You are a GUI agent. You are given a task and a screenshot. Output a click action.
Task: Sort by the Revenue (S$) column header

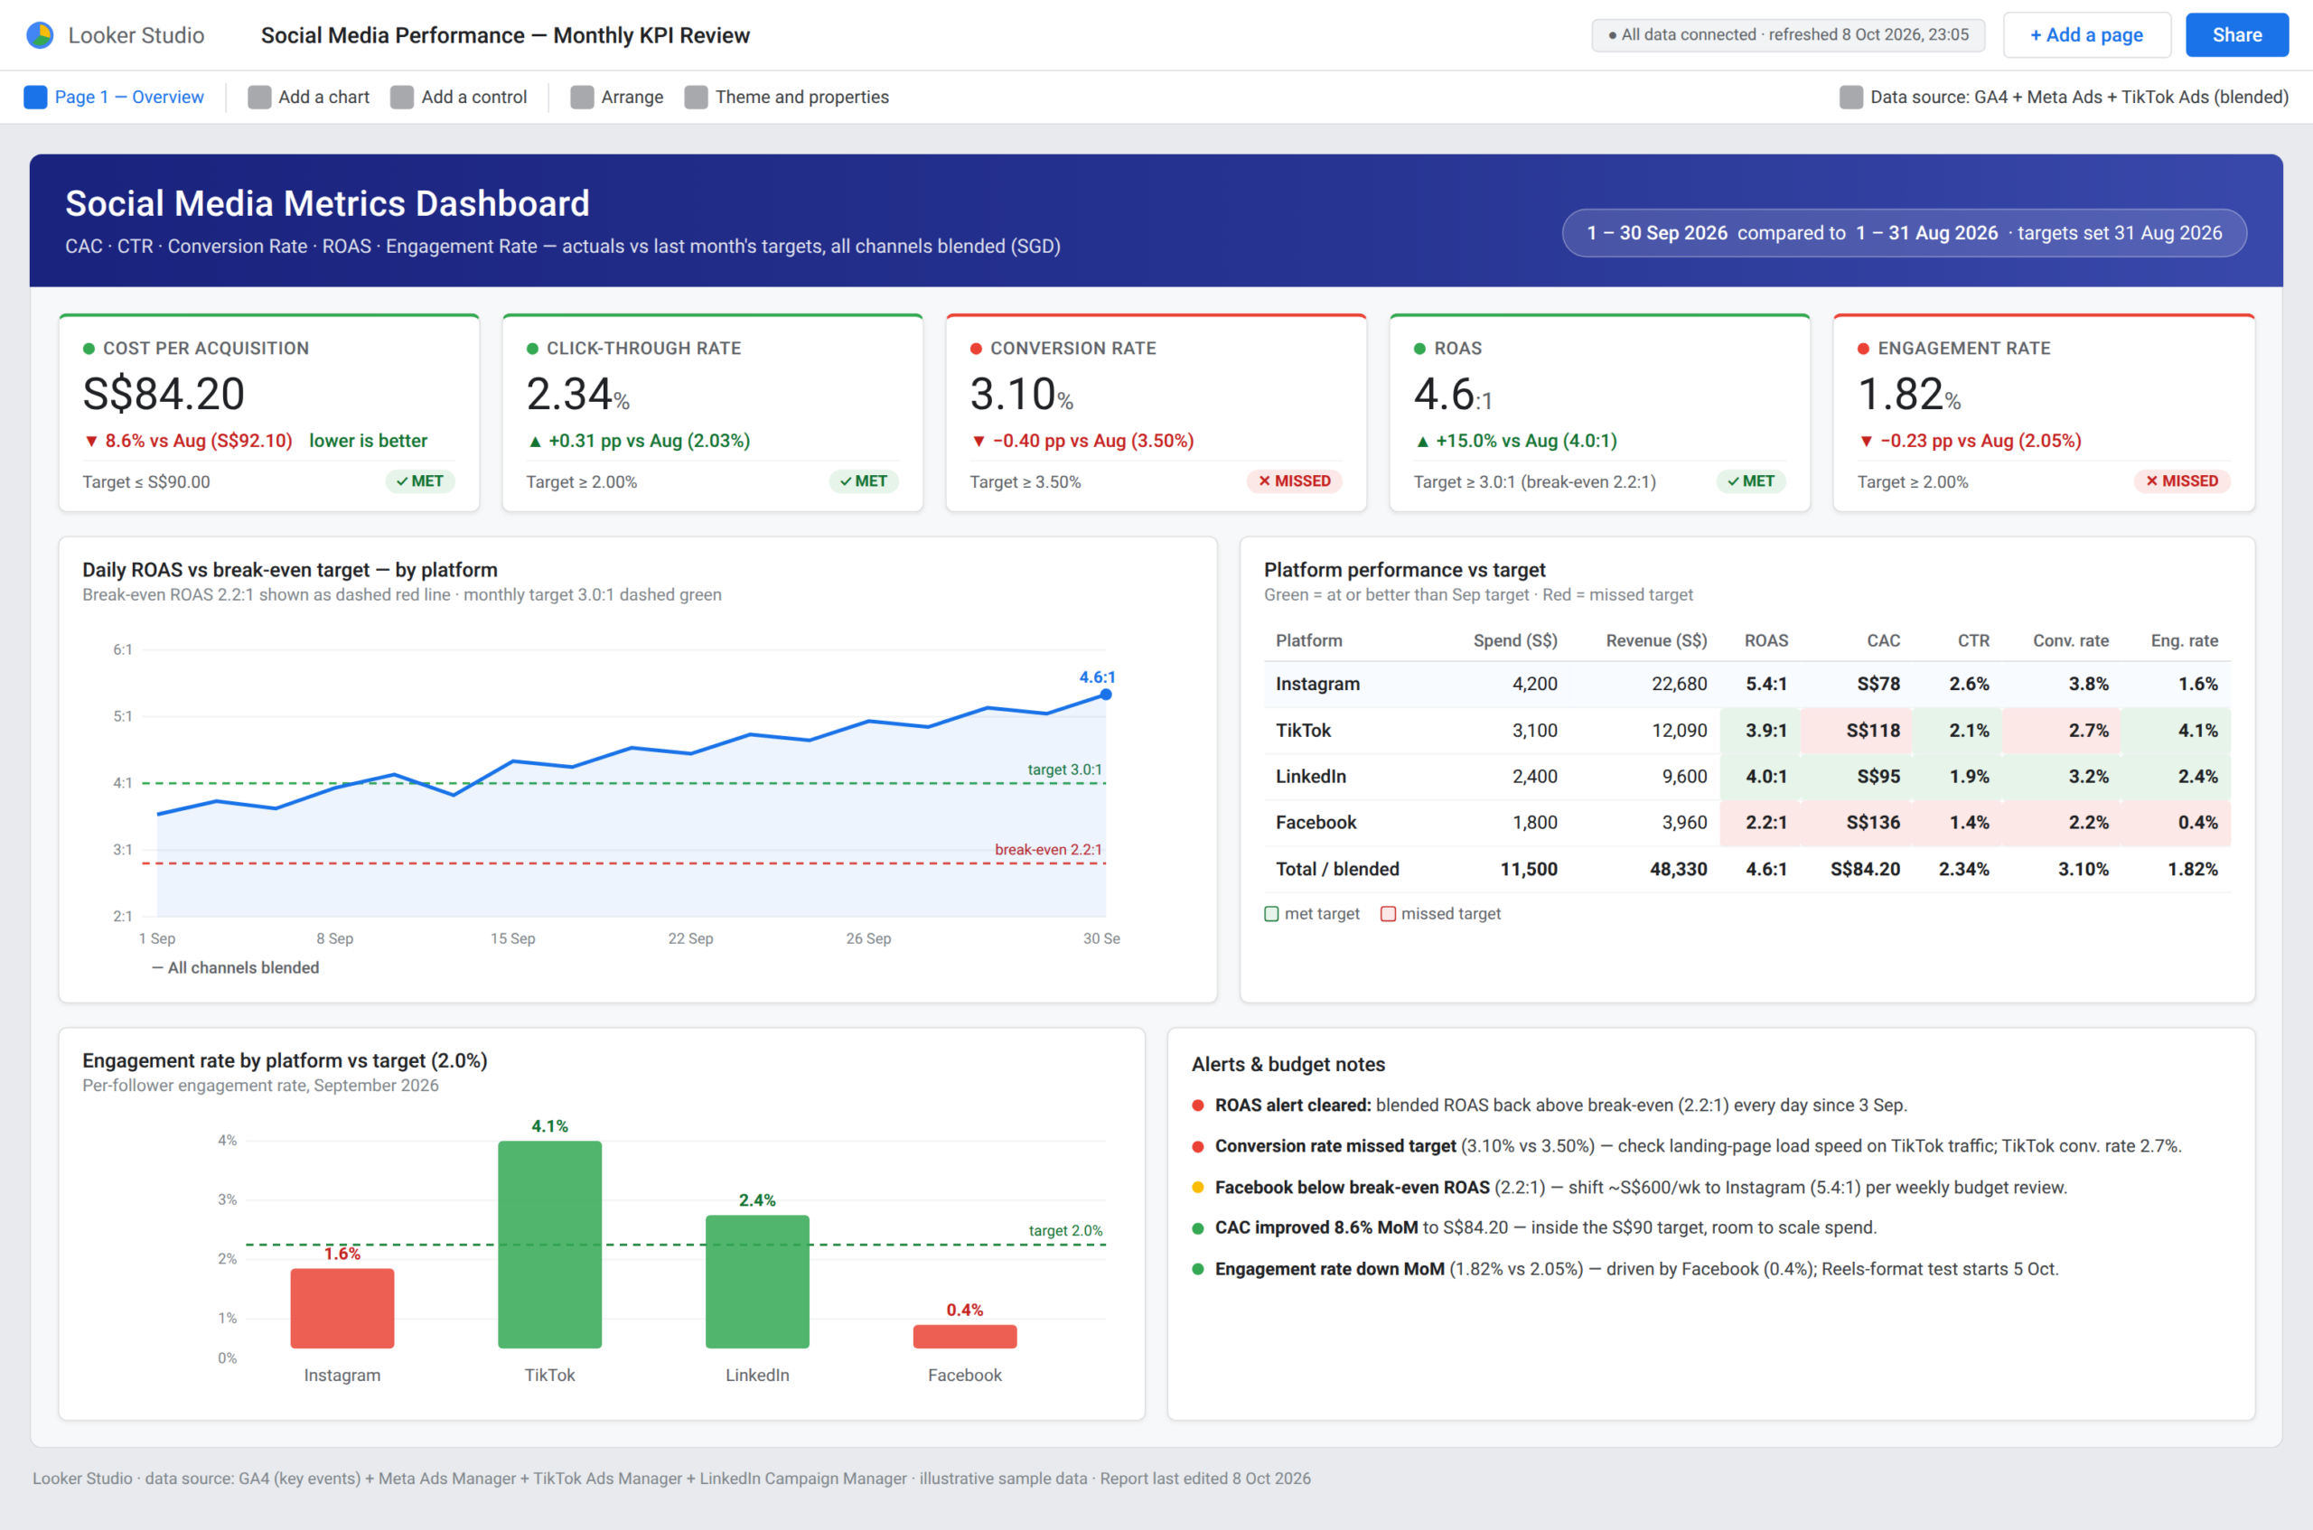(1656, 641)
